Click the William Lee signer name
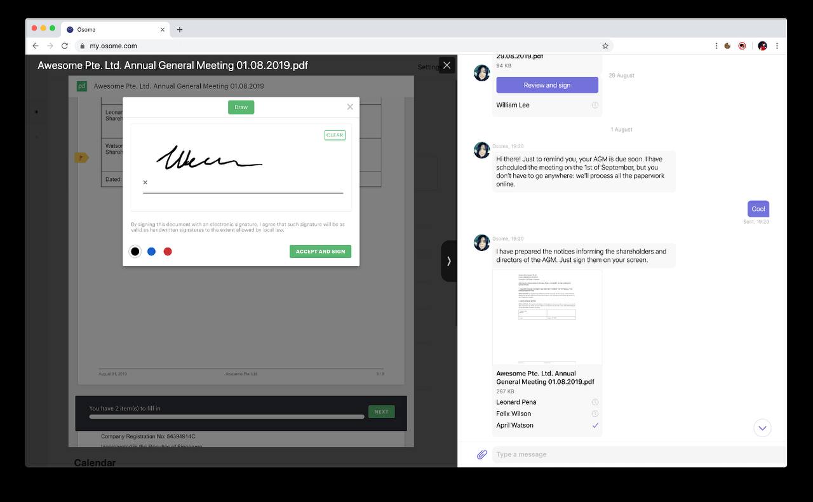 click(x=513, y=105)
